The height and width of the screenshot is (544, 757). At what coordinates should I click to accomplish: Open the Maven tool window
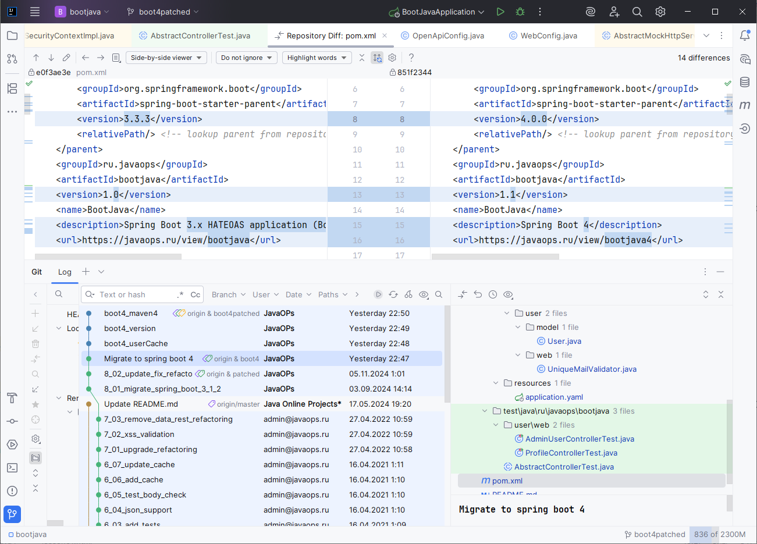745,105
